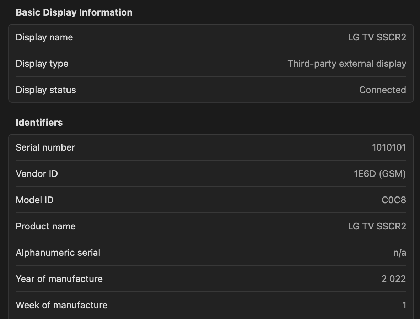Click the Display type label
This screenshot has width=420, height=319.
coord(42,64)
